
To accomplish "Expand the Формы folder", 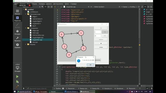I will click(x=26, y=44).
